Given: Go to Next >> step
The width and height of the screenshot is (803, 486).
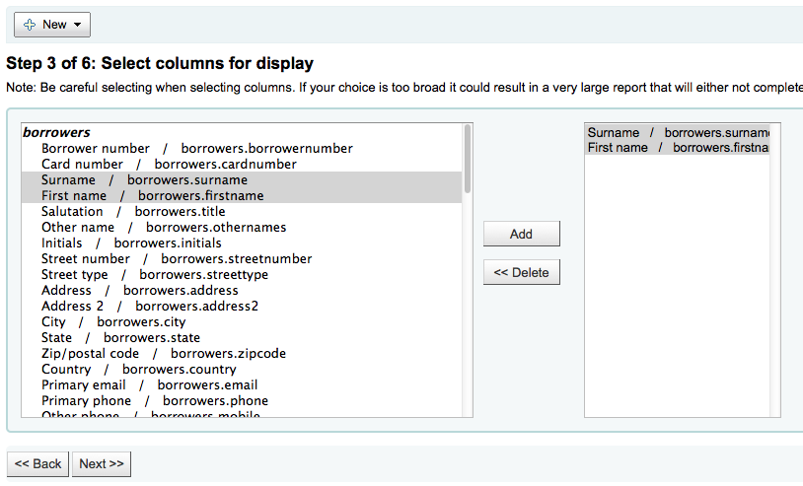Looking at the screenshot, I should pyautogui.click(x=102, y=464).
